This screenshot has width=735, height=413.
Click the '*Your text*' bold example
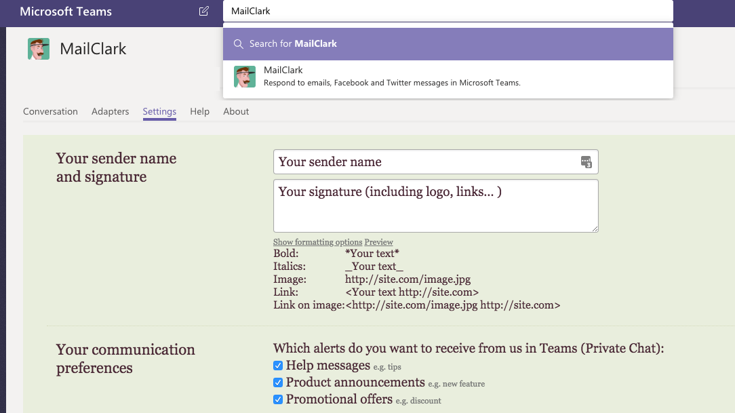tap(372, 254)
